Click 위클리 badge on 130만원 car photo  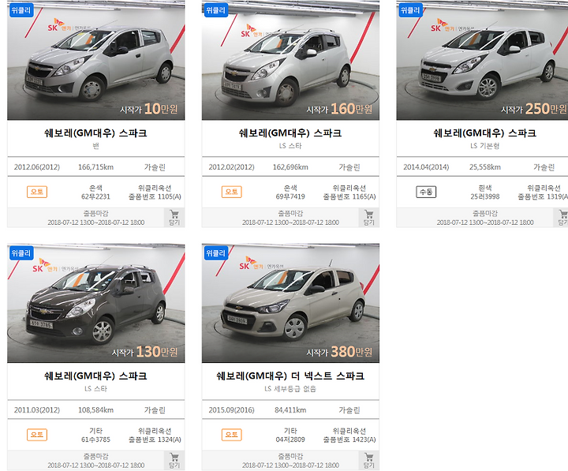pos(21,253)
